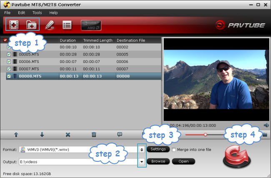Select the 00005.MTS file name
The image size is (271, 178).
[x=29, y=55]
